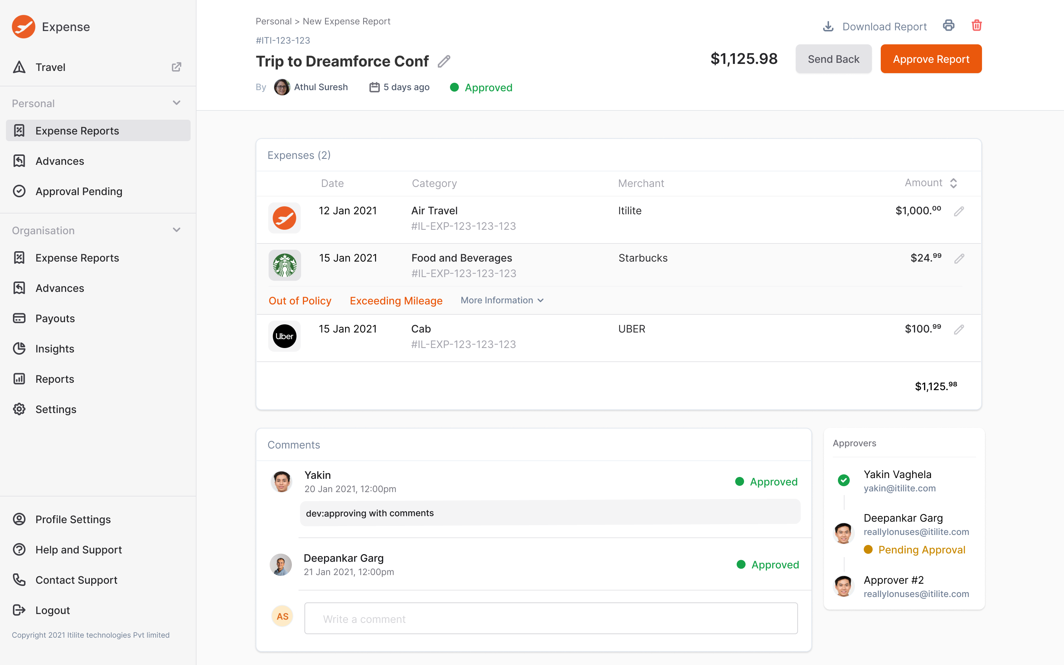Screen dimensions: 1064x665
Task: Edit the Air Travel expense pencil icon
Action: [959, 211]
